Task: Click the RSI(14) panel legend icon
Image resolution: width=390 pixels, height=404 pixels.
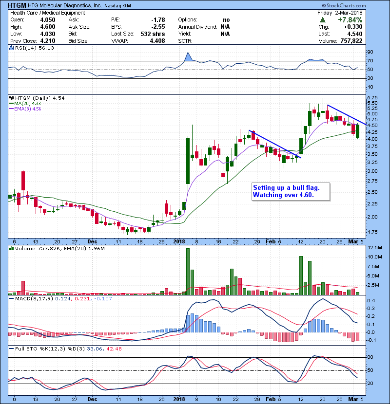Action: point(11,48)
